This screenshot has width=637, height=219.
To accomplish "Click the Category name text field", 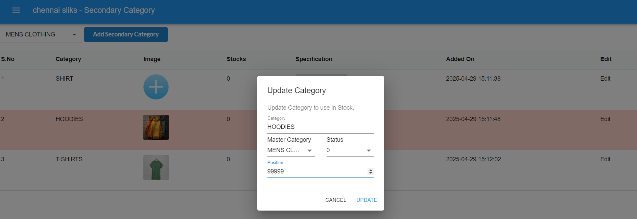I will (x=320, y=127).
